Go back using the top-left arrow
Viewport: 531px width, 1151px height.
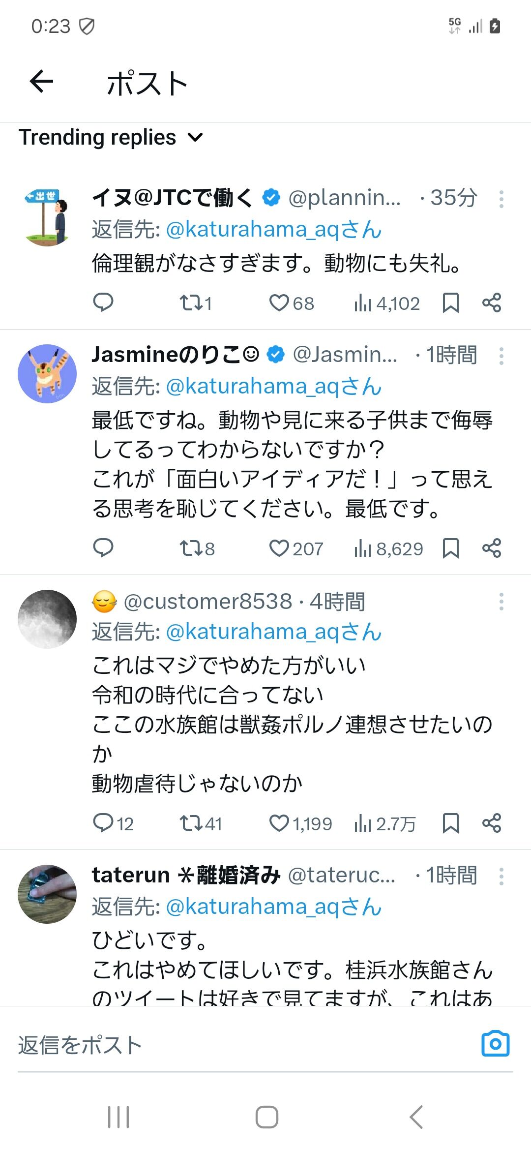click(x=42, y=82)
